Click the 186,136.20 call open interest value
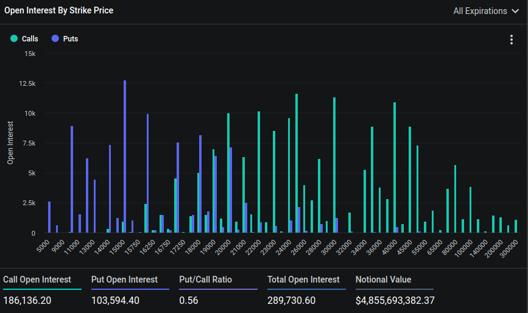528x313 pixels. click(x=29, y=300)
